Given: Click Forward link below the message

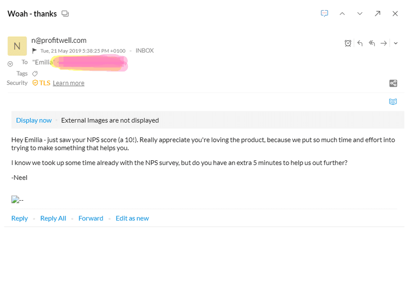Looking at the screenshot, I should tap(91, 218).
